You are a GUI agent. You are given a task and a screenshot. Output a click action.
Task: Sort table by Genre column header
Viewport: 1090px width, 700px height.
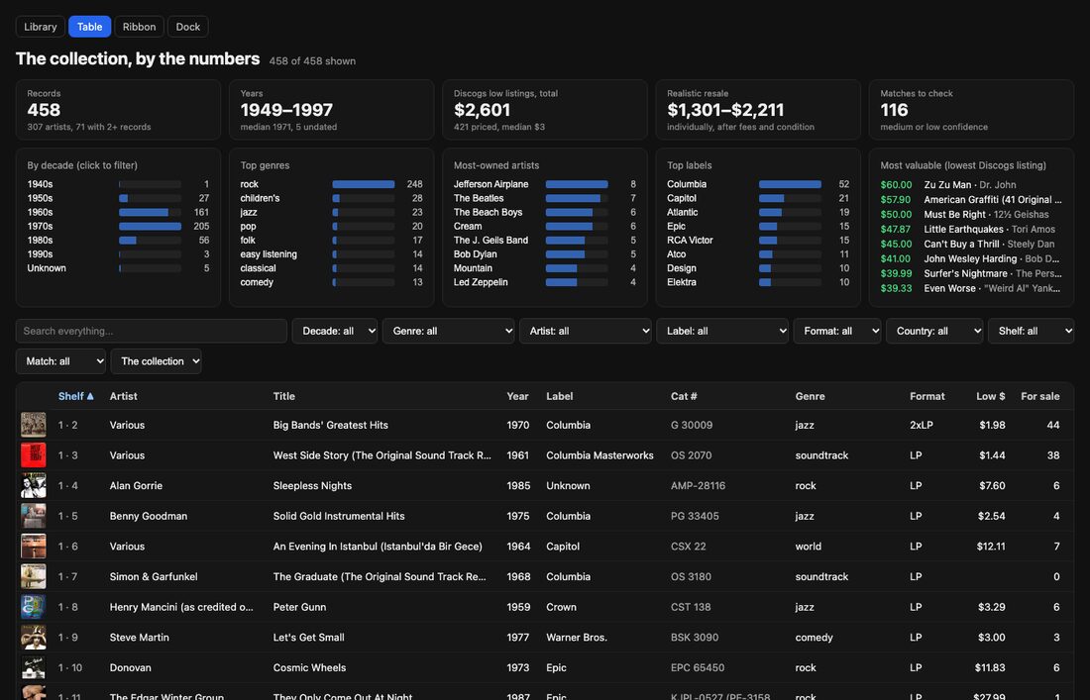[x=810, y=396]
